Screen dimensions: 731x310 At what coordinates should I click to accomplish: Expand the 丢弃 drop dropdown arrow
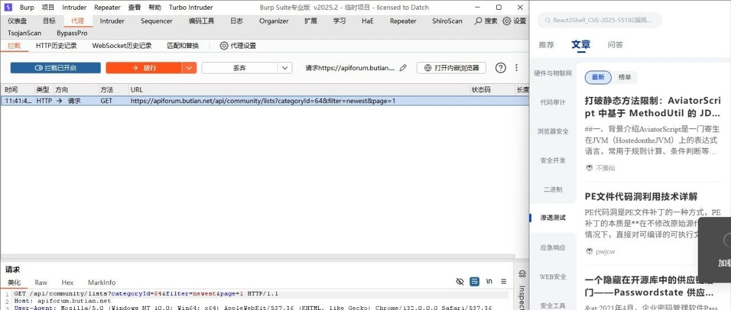tap(286, 68)
